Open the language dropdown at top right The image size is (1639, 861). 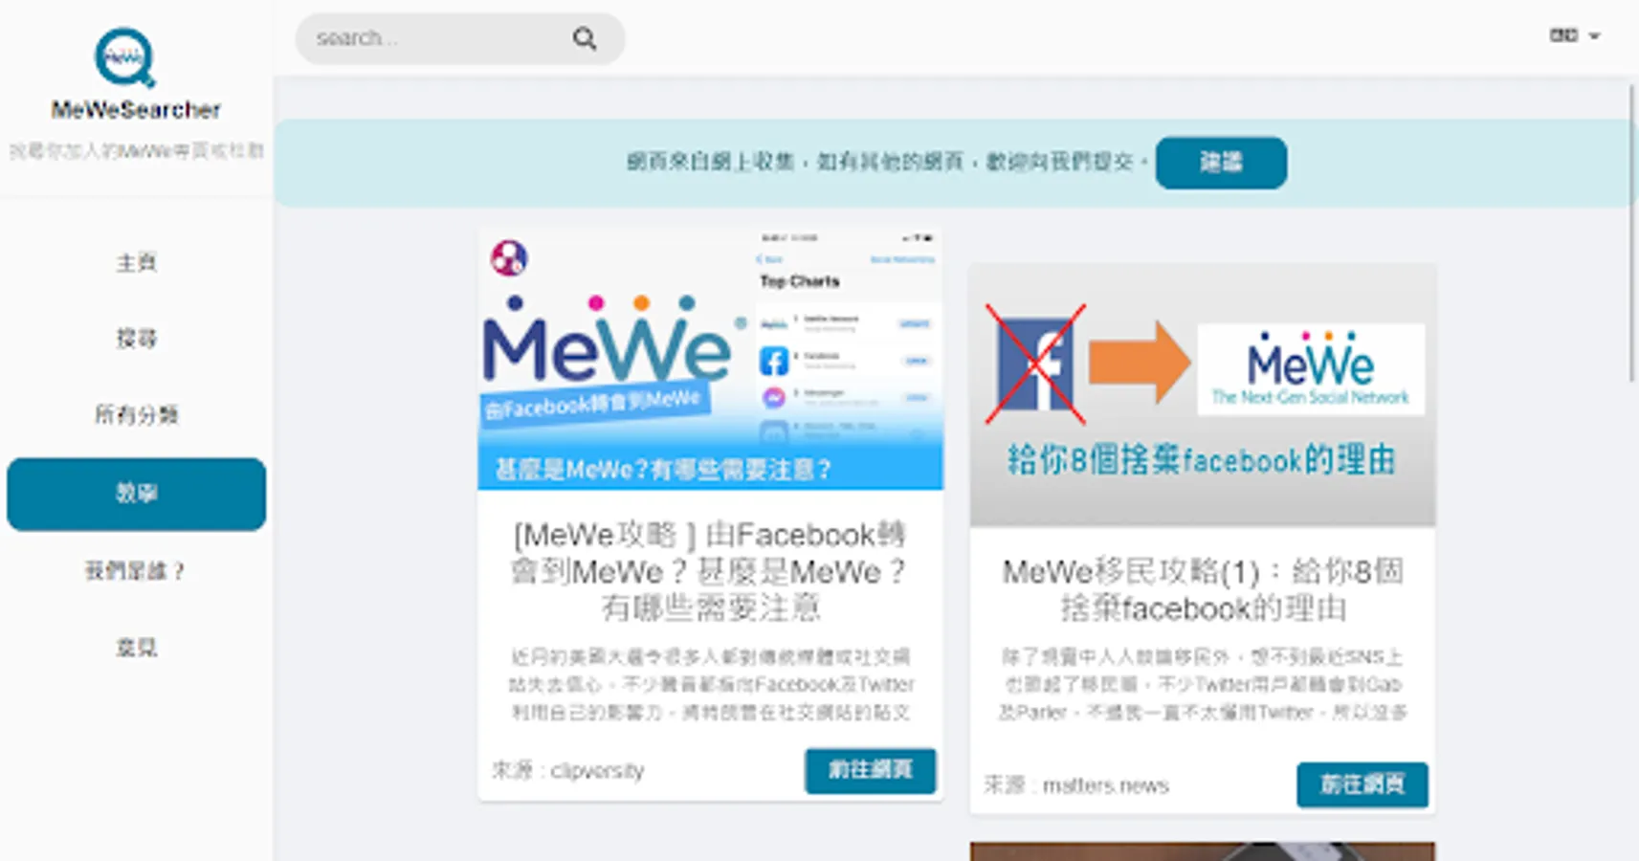click(1575, 35)
